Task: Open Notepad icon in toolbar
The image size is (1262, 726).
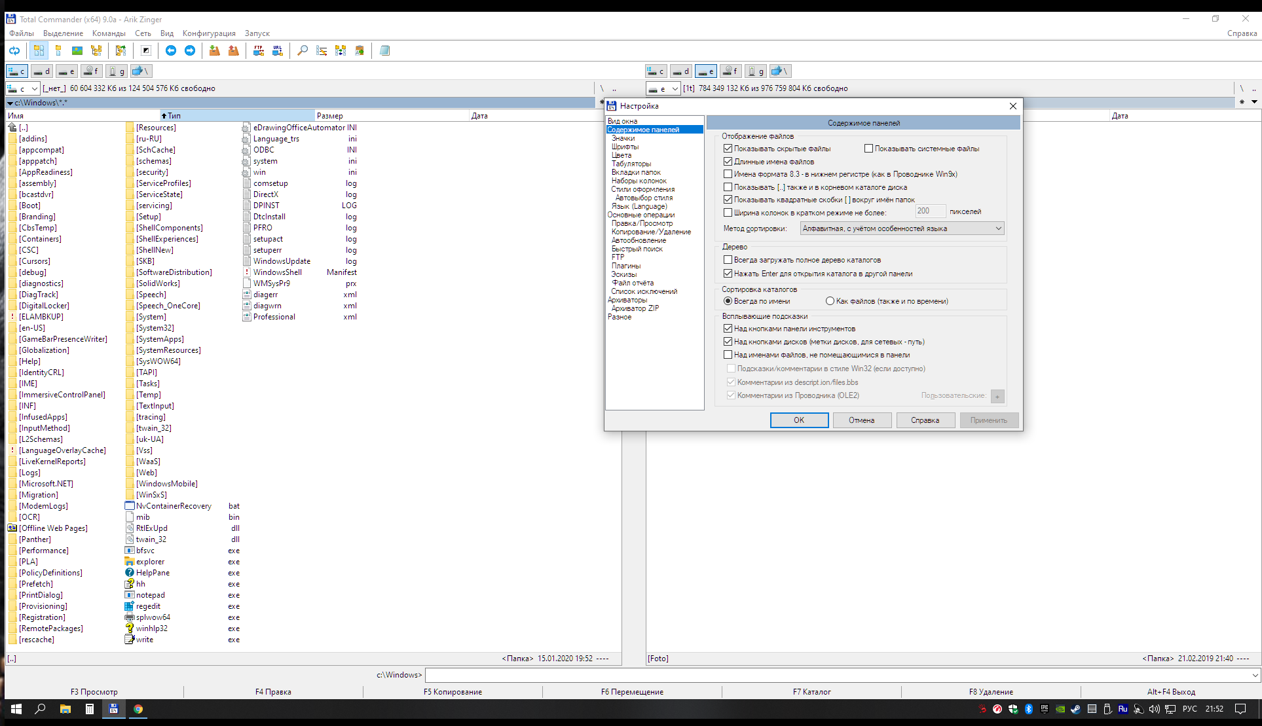Action: [384, 50]
